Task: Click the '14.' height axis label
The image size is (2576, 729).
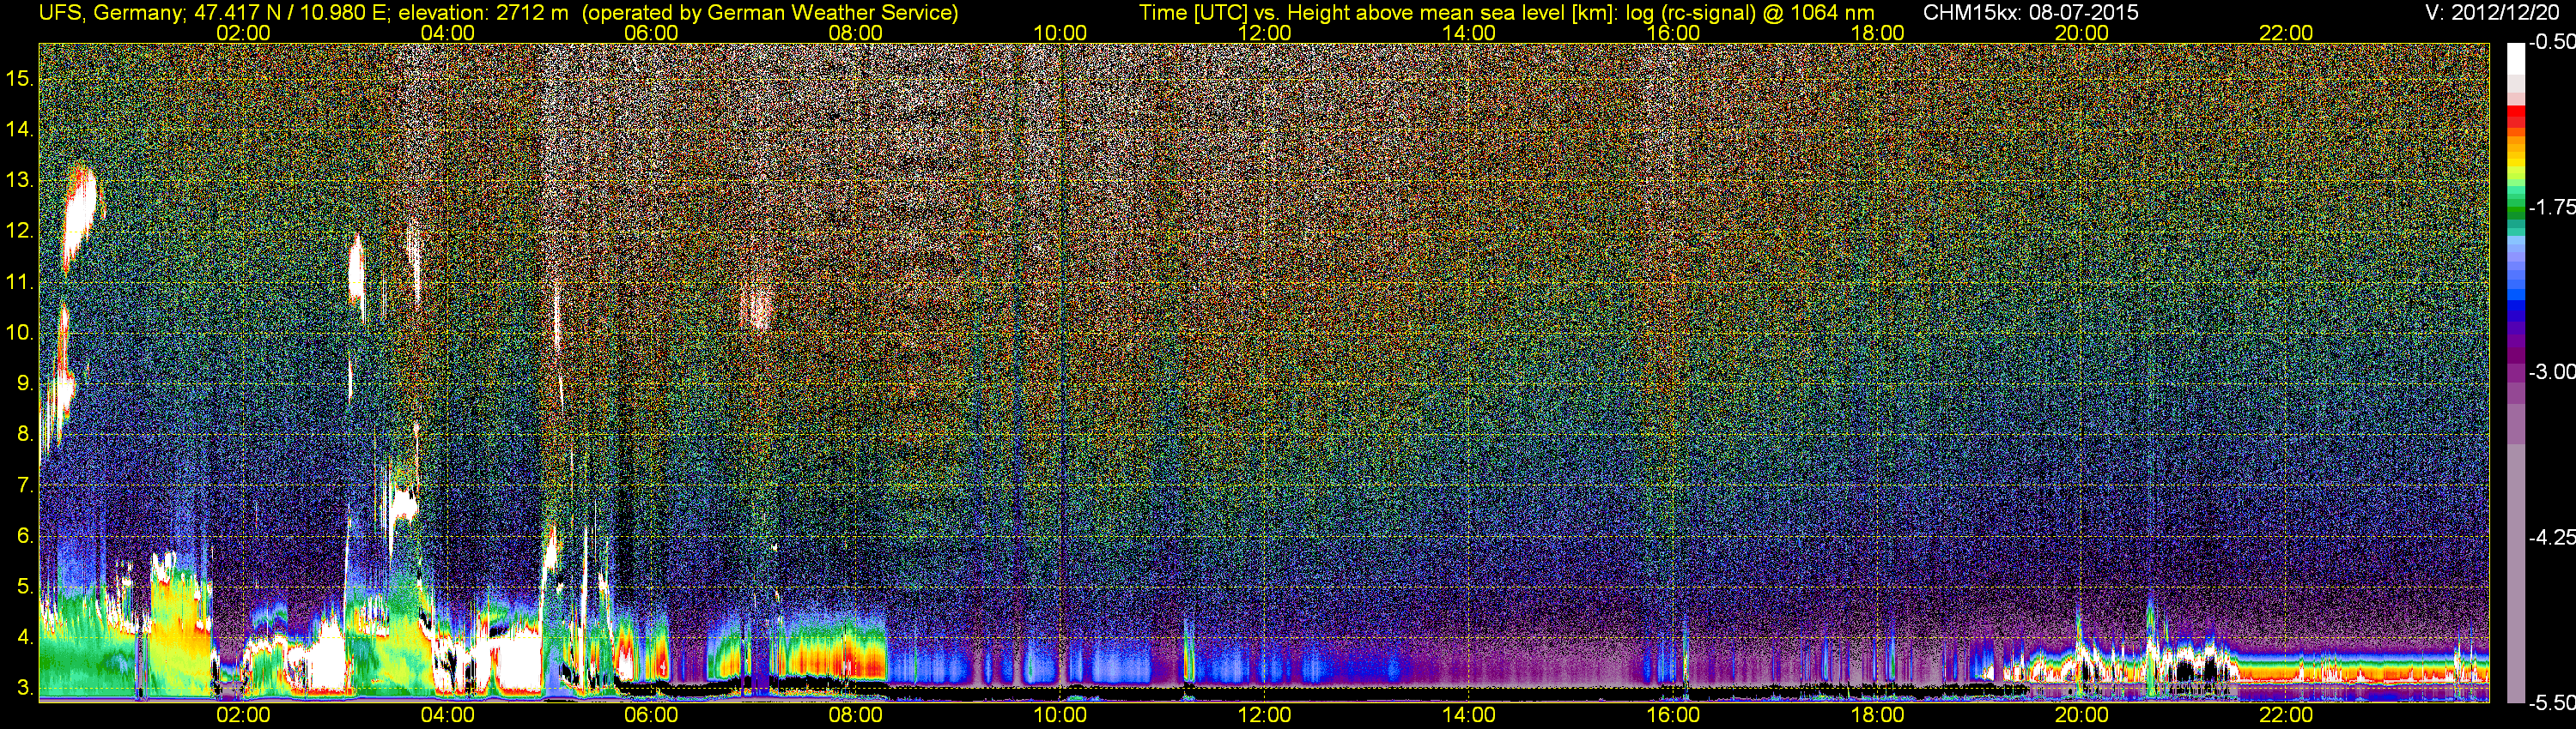Action: tap(20, 129)
